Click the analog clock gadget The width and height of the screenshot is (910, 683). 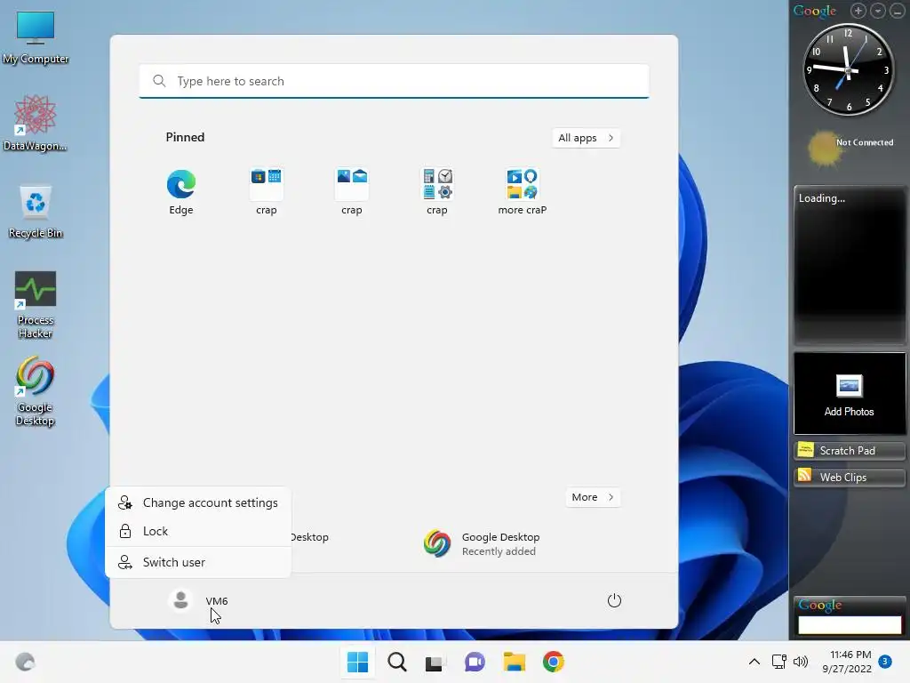click(x=848, y=69)
